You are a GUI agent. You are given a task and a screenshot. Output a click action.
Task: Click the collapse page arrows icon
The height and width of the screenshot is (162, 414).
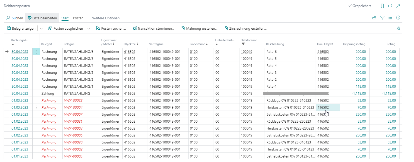[x=398, y=6]
